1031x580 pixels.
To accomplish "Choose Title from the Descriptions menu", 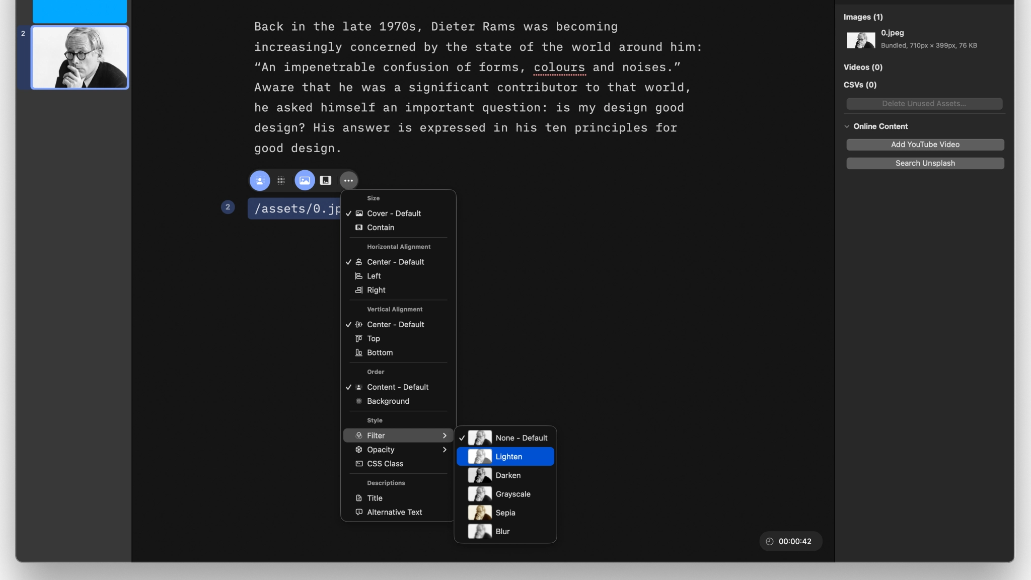I will (375, 498).
